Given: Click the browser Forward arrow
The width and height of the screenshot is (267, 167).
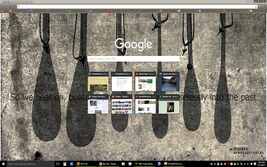Looking at the screenshot, I should tap(7, 7).
